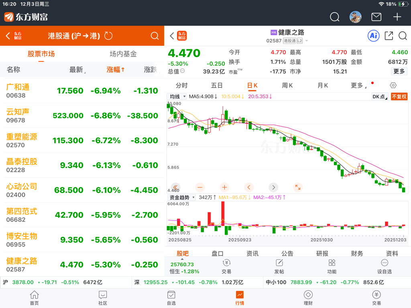The height and width of the screenshot is (308, 411).
Task: Open 交易 in the bottom navigation
Action: (x=376, y=298)
